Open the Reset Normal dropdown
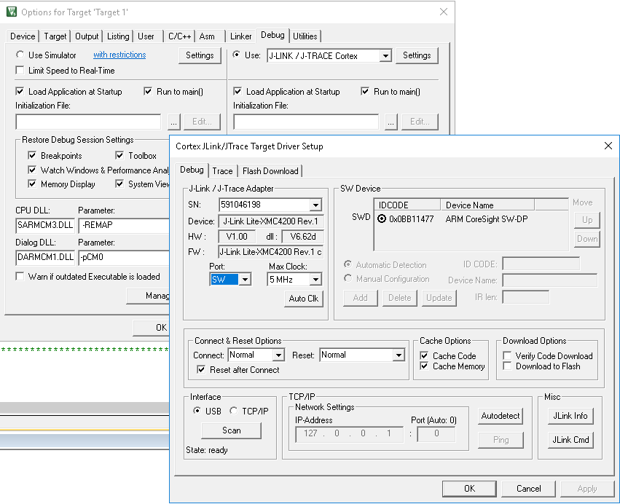 coord(399,355)
